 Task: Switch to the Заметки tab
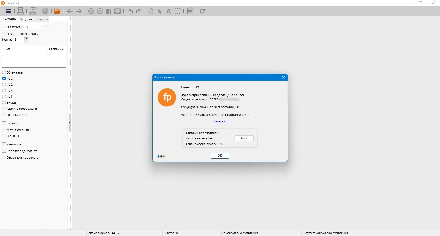point(42,19)
